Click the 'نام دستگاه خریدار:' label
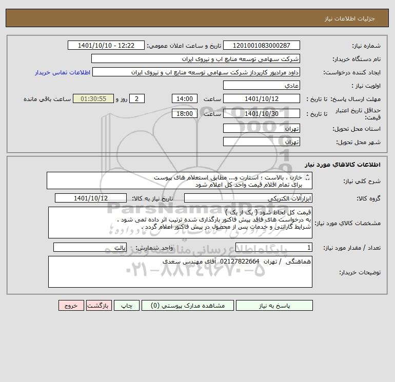395x382 pixels. click(x=357, y=59)
